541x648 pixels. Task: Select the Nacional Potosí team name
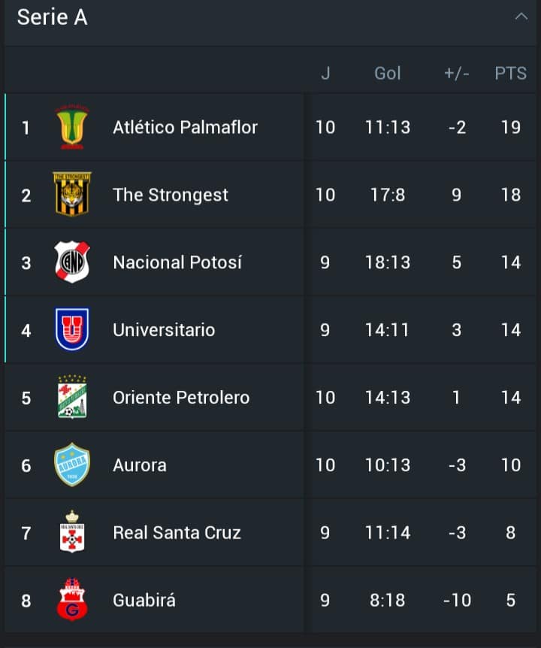coord(177,262)
